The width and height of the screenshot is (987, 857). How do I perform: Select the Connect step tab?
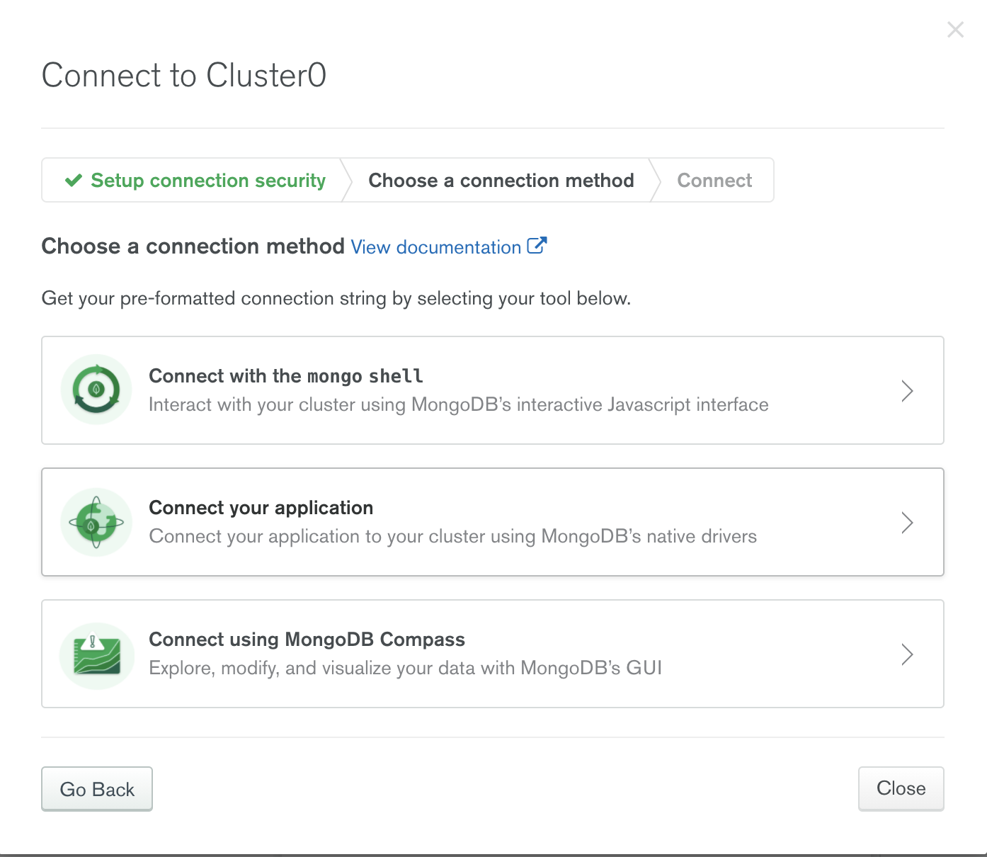pyautogui.click(x=714, y=181)
